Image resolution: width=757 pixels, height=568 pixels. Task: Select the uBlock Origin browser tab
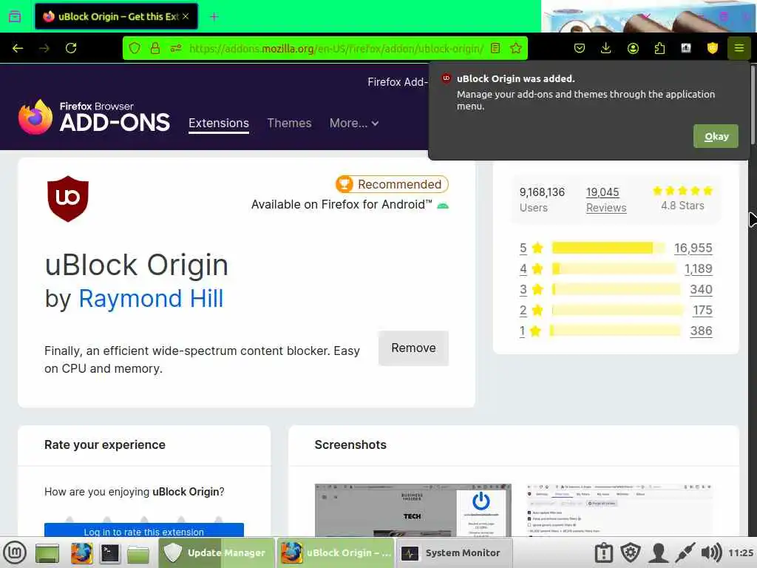[x=116, y=16]
